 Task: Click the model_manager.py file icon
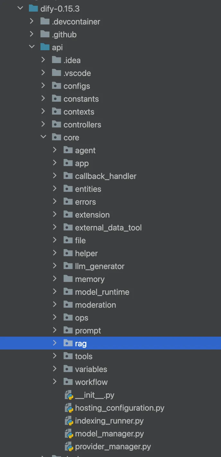69,434
